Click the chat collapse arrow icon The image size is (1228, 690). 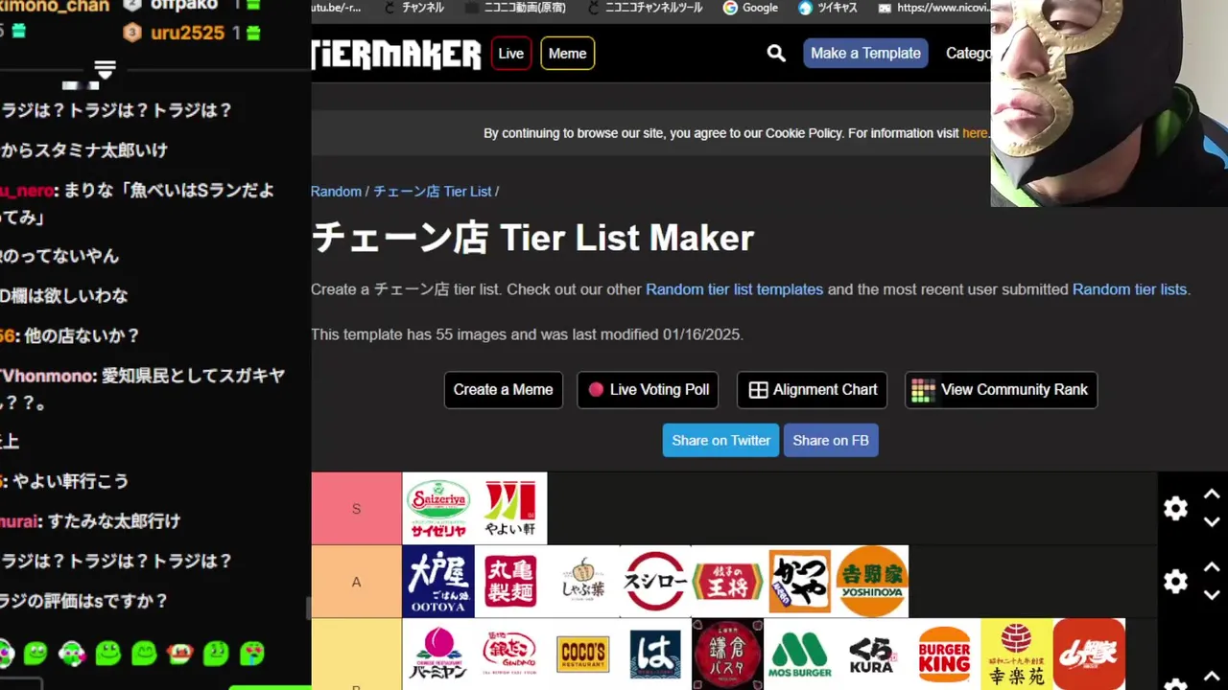coord(105,69)
